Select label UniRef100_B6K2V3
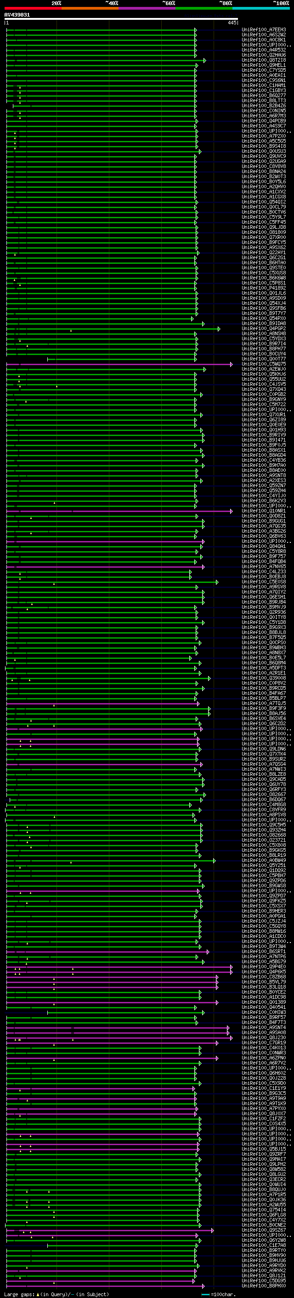The height and width of the screenshot is (1298, 294). [264, 501]
